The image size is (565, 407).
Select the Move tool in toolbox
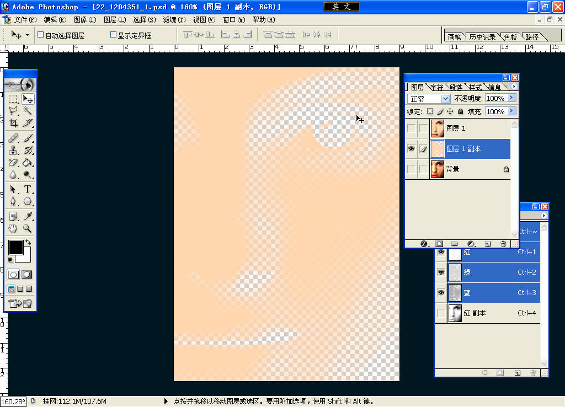(28, 99)
